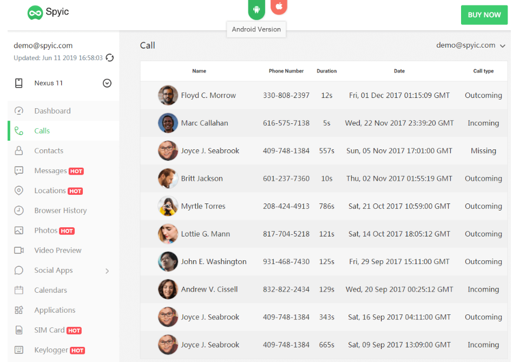This screenshot has height=362, width=513.
Task: Select Myrtle Torres profile photo
Action: (168, 206)
